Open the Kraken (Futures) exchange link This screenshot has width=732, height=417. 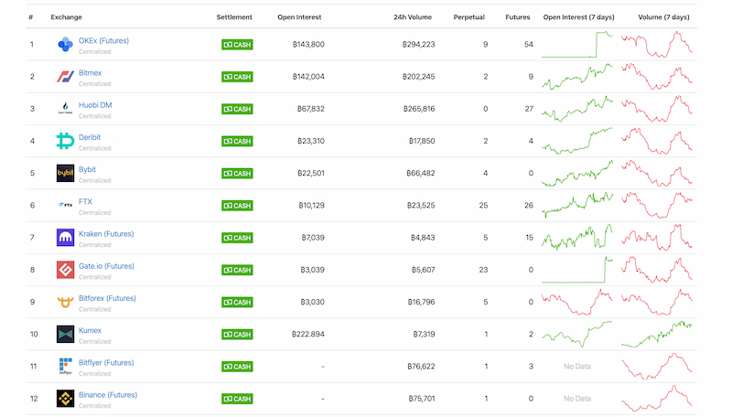point(106,234)
